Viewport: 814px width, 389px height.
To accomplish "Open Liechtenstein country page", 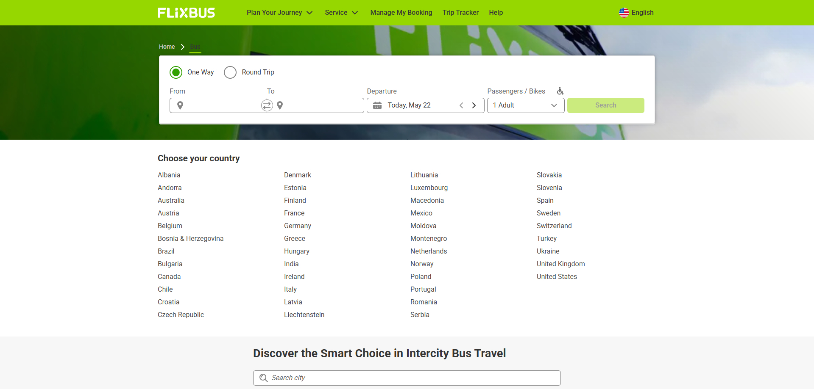I will click(x=304, y=315).
